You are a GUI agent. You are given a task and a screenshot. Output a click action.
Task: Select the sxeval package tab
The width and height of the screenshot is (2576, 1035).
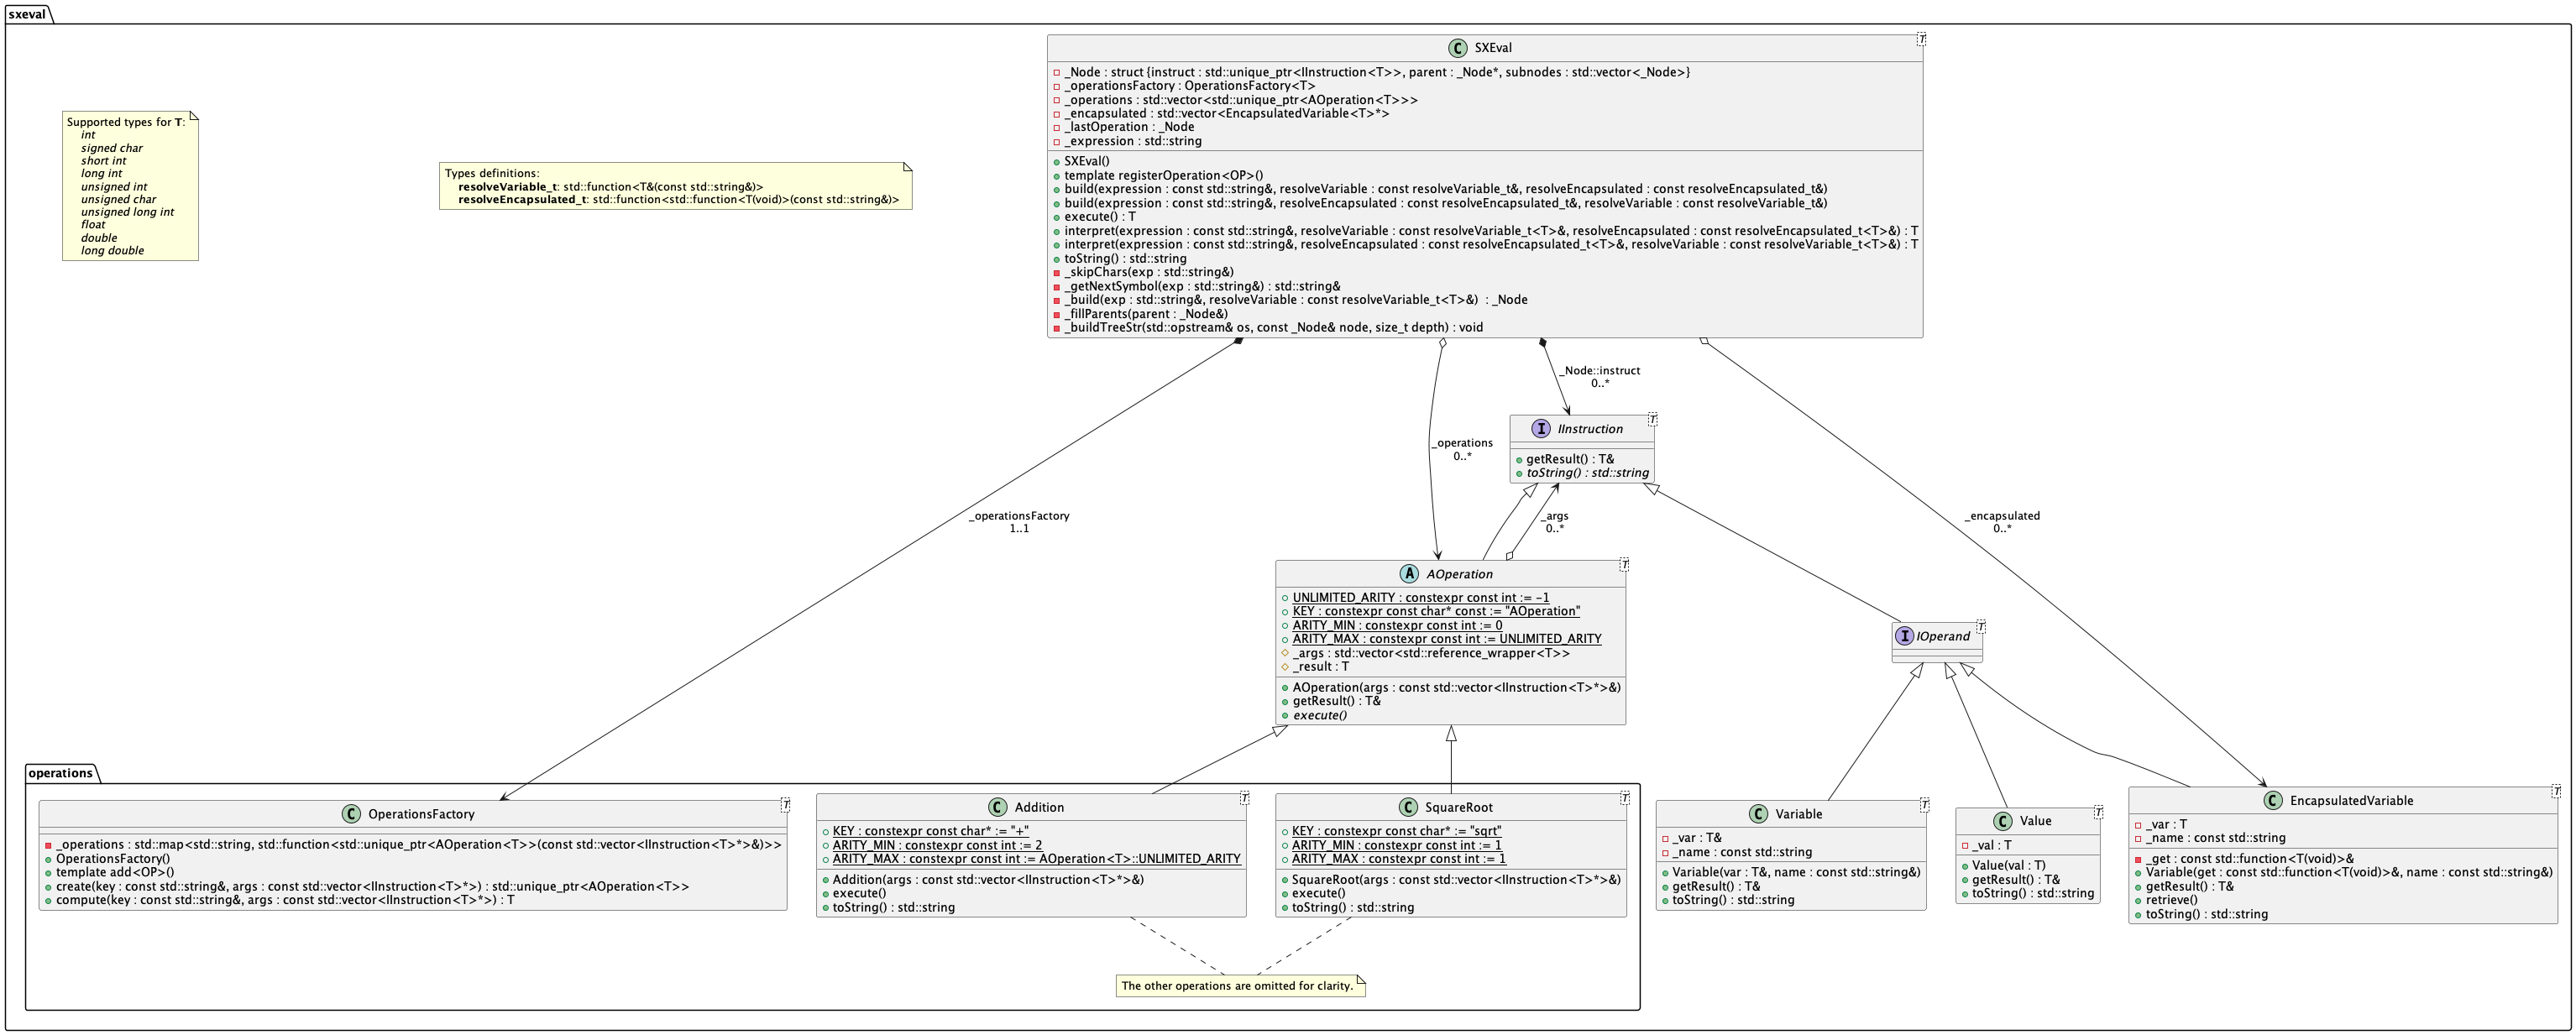27,14
